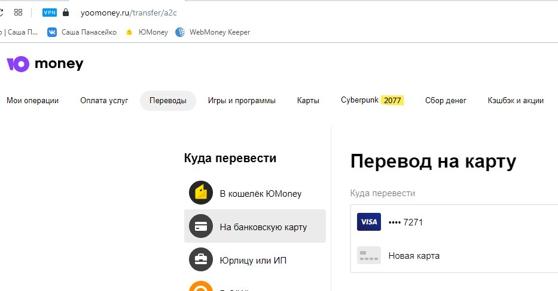Choose На банковскую карту option
Screen dimensions: 558x291
[255, 226]
